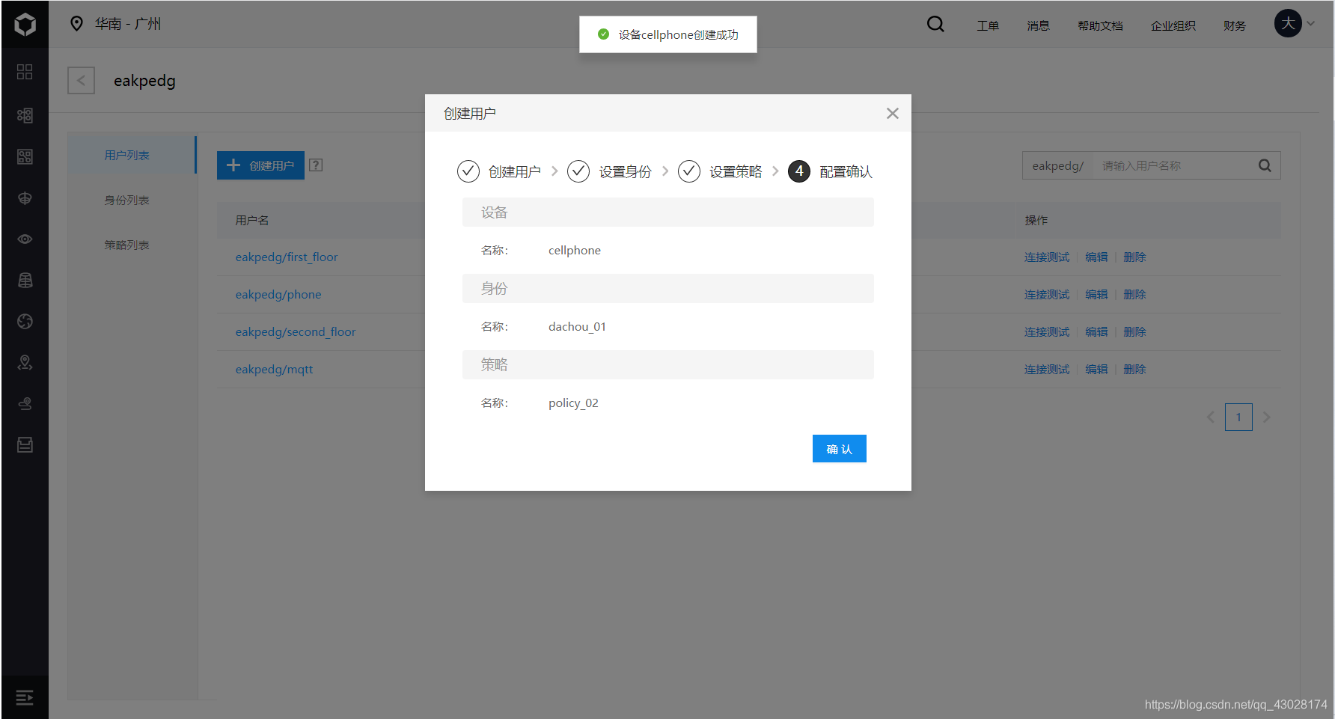Click 删除 for eakpedg/first_floor
This screenshot has width=1335, height=719.
coord(1134,257)
